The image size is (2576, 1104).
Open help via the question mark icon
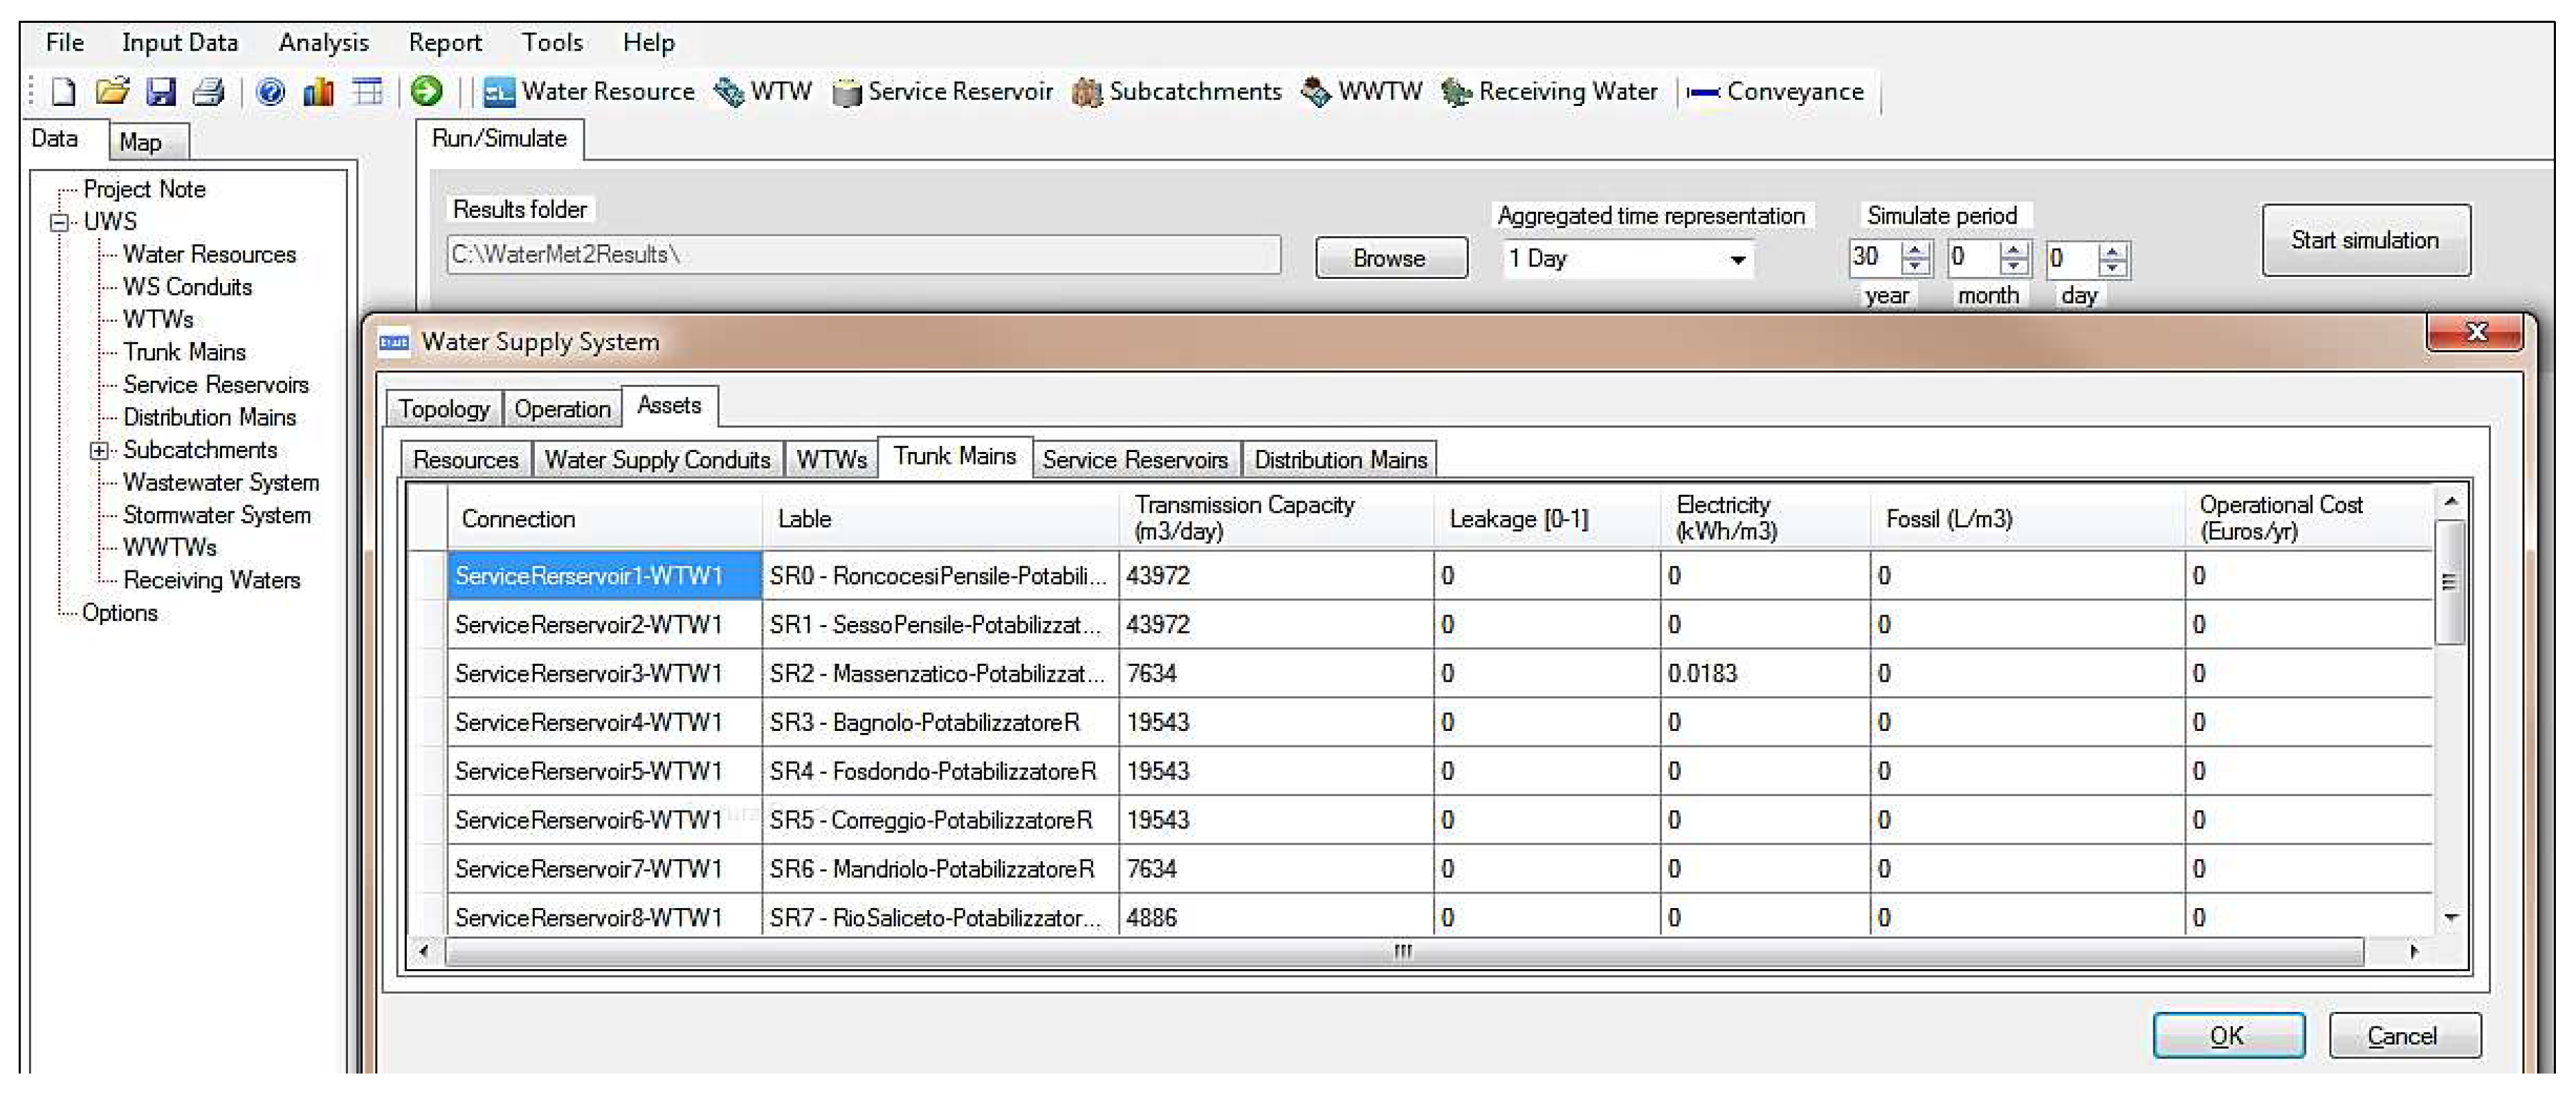(270, 92)
